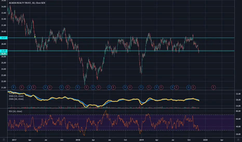Screen dimensions: 242x142
Task: Click the dividend marker at start of 2017
Action: point(14,87)
